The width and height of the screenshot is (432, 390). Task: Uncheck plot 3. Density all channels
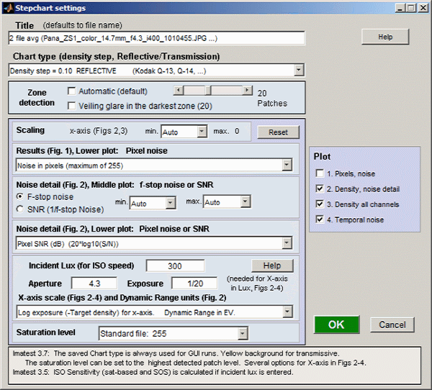click(x=320, y=204)
